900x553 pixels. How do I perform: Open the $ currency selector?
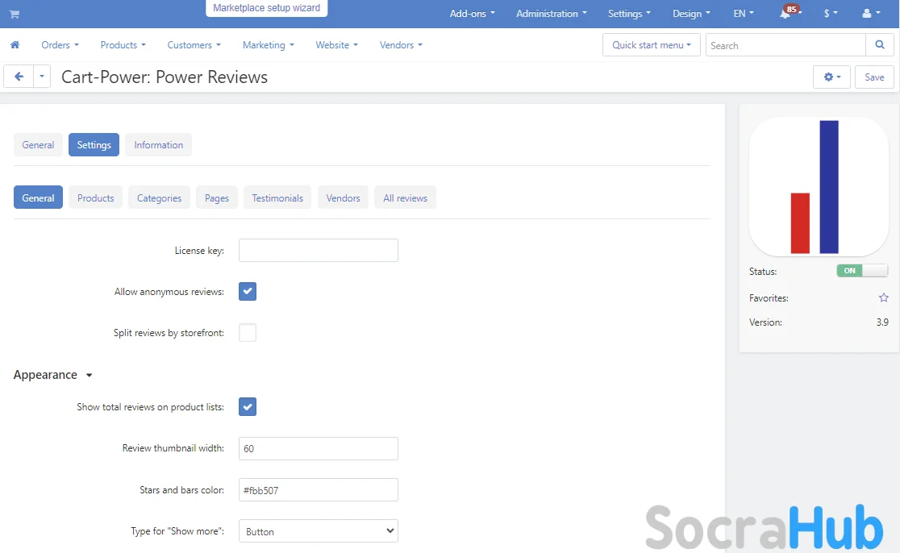pyautogui.click(x=831, y=13)
